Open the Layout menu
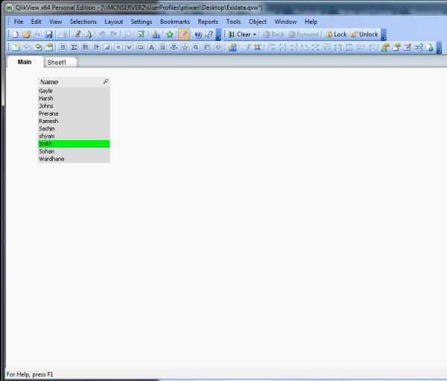This screenshot has height=381, width=447. [113, 22]
